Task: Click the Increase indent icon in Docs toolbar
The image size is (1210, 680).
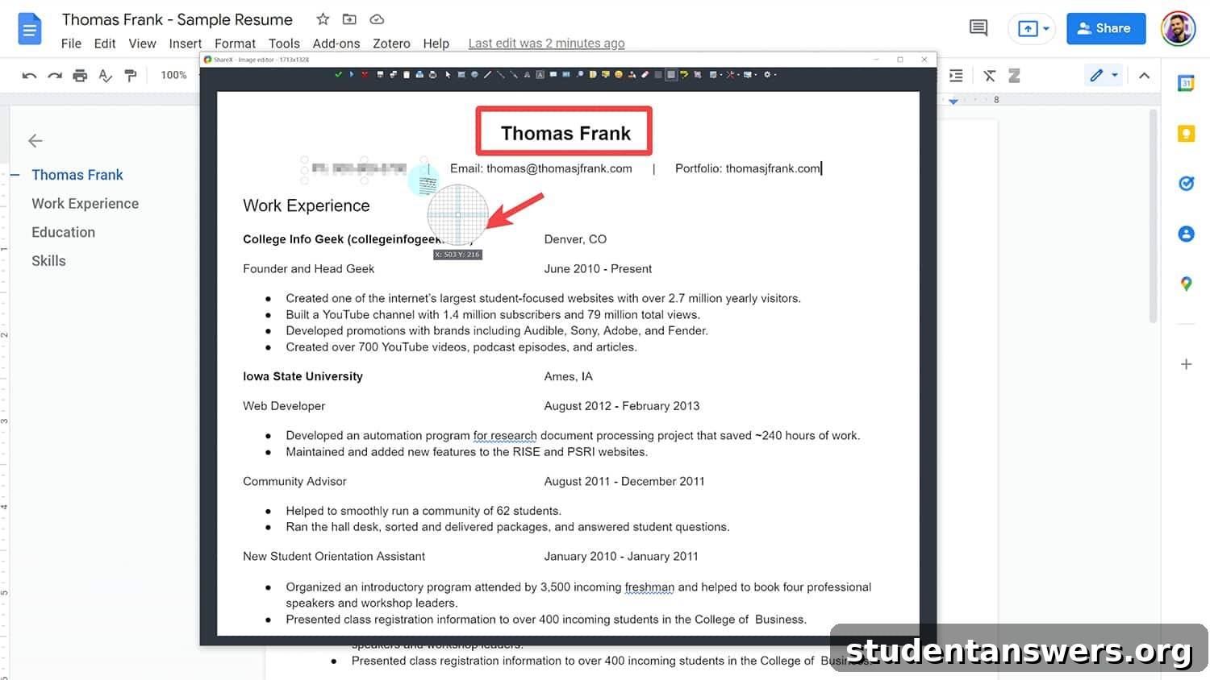Action: pos(956,76)
